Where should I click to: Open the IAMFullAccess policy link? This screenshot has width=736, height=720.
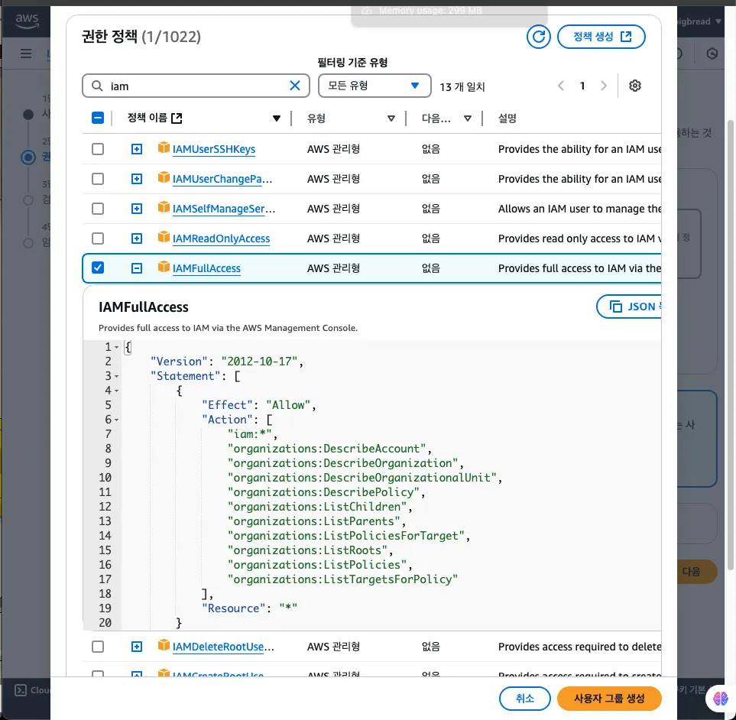[206, 268]
